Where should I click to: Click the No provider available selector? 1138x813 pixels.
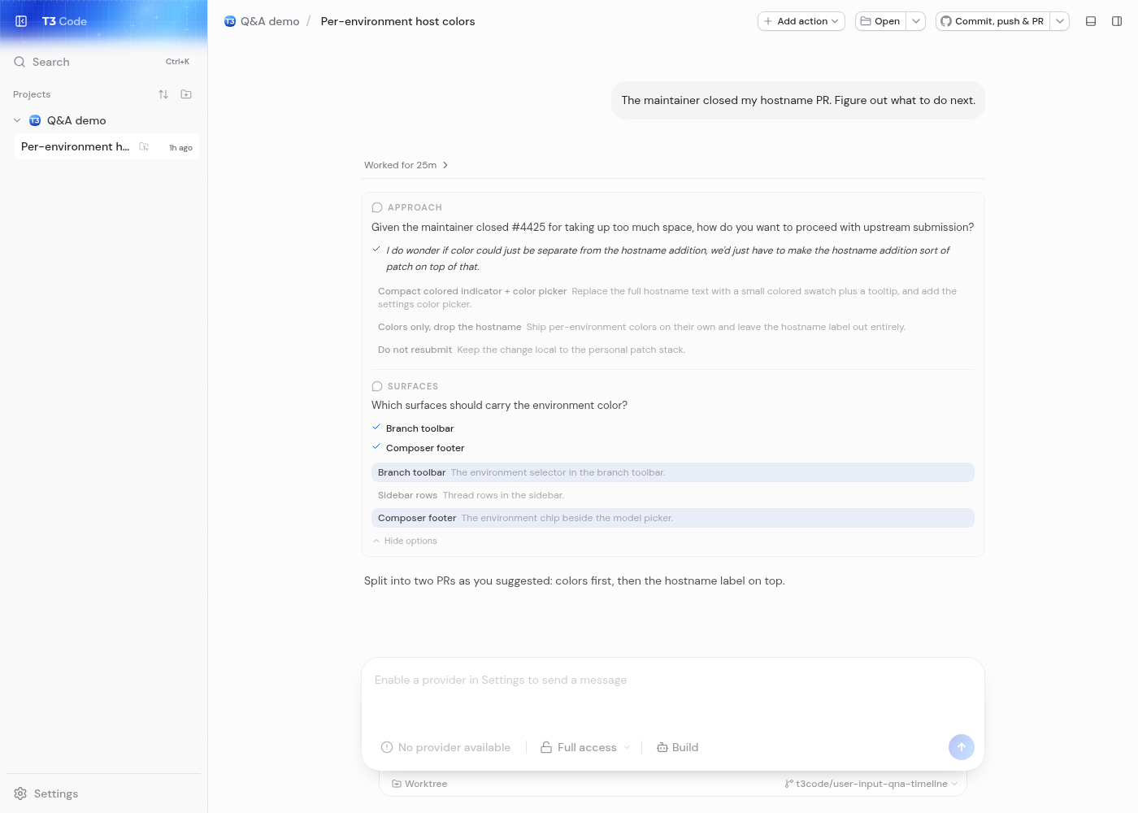click(x=445, y=747)
